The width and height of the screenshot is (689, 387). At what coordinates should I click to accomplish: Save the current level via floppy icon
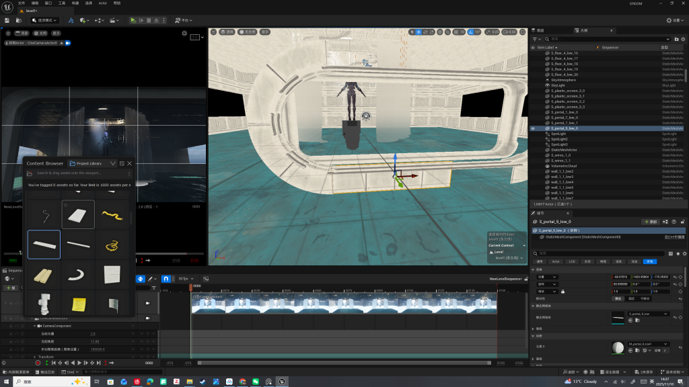point(7,21)
